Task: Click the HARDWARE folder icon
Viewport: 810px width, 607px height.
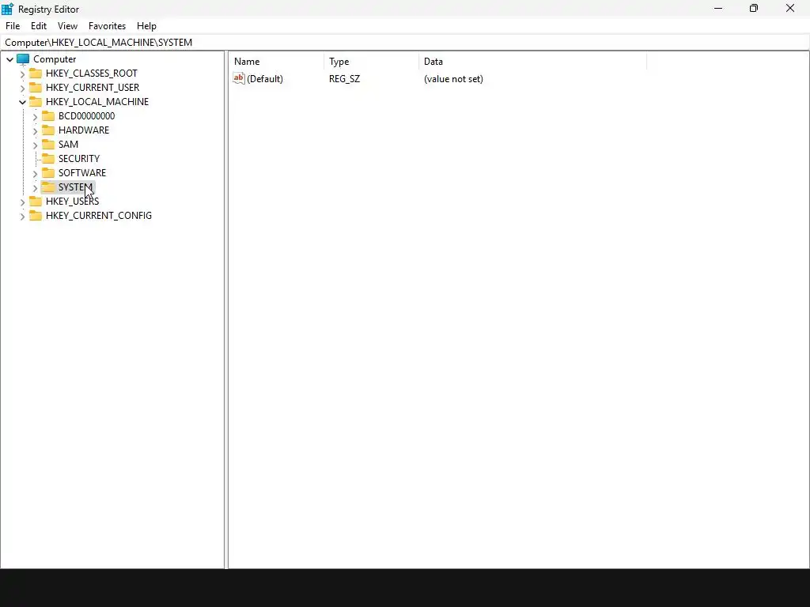Action: 48,130
